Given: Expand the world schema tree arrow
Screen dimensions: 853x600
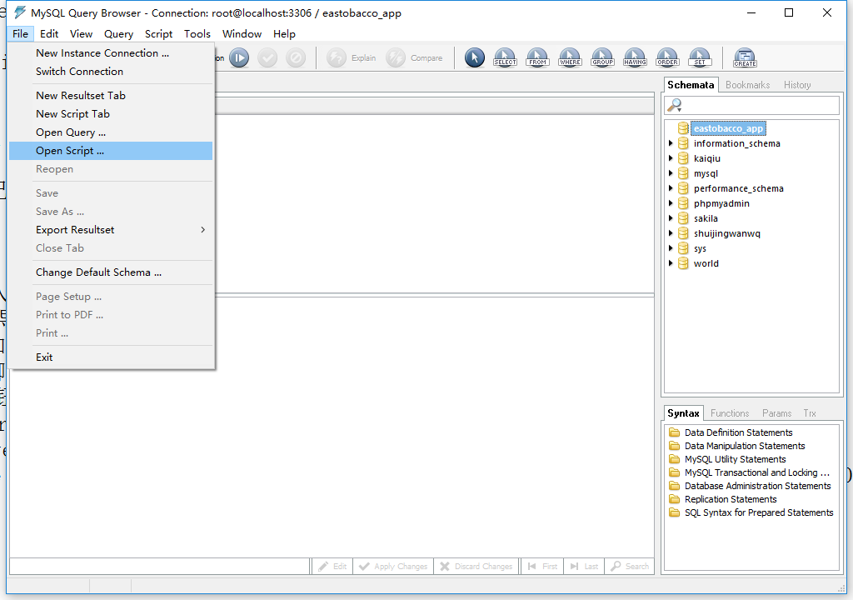Looking at the screenshot, I should (x=671, y=263).
